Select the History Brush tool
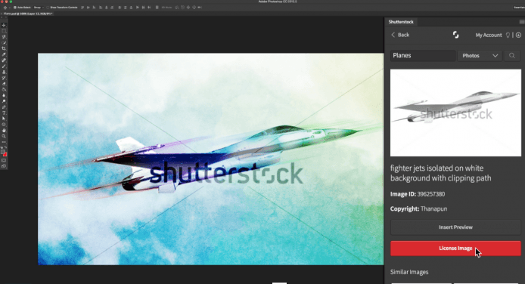Image resolution: width=525 pixels, height=284 pixels. coord(4,78)
